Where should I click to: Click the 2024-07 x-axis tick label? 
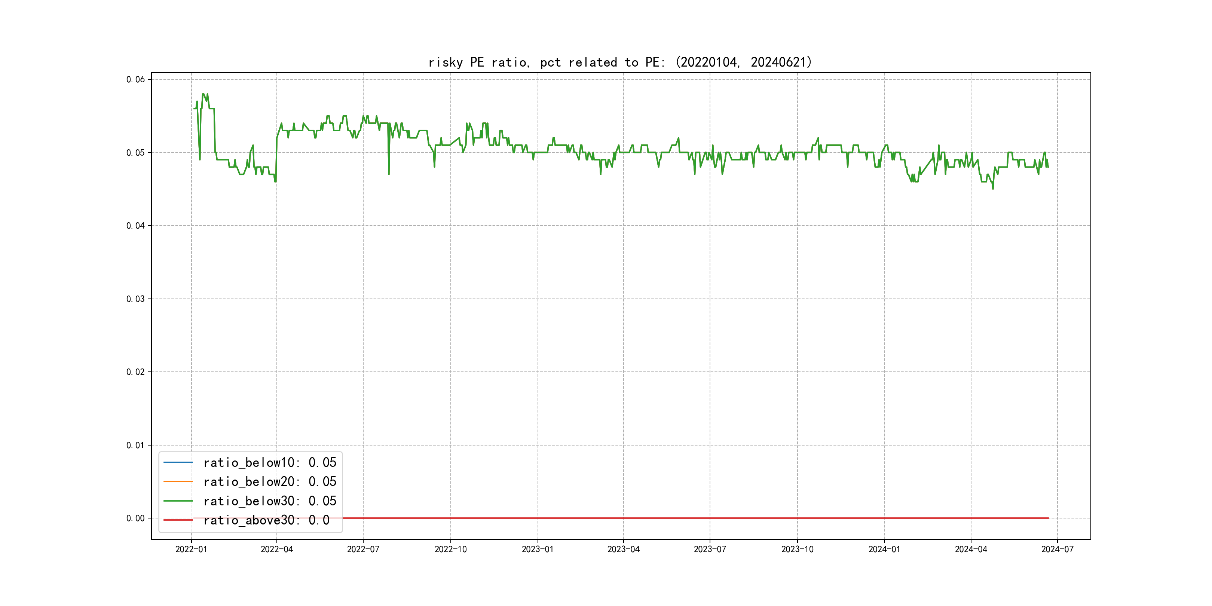[1057, 549]
